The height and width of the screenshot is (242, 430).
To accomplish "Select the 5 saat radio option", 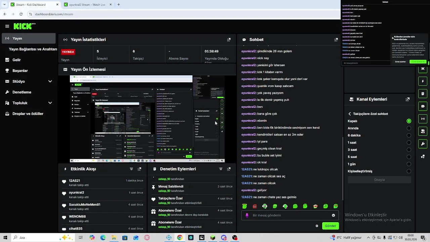I will pyautogui.click(x=409, y=157).
